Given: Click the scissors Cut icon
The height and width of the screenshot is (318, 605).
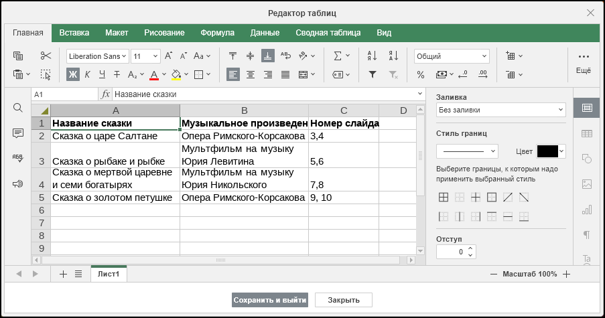Looking at the screenshot, I should click(46, 56).
